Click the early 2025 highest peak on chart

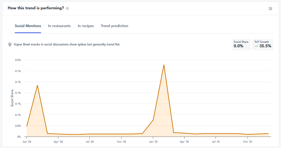[x=164, y=65]
